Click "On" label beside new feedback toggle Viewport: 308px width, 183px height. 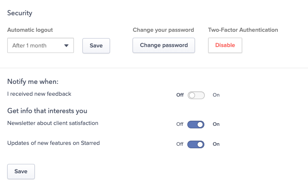(x=216, y=95)
